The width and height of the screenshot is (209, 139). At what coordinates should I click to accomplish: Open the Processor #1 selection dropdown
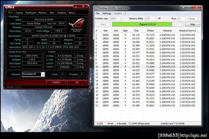pyautogui.click(x=43, y=74)
